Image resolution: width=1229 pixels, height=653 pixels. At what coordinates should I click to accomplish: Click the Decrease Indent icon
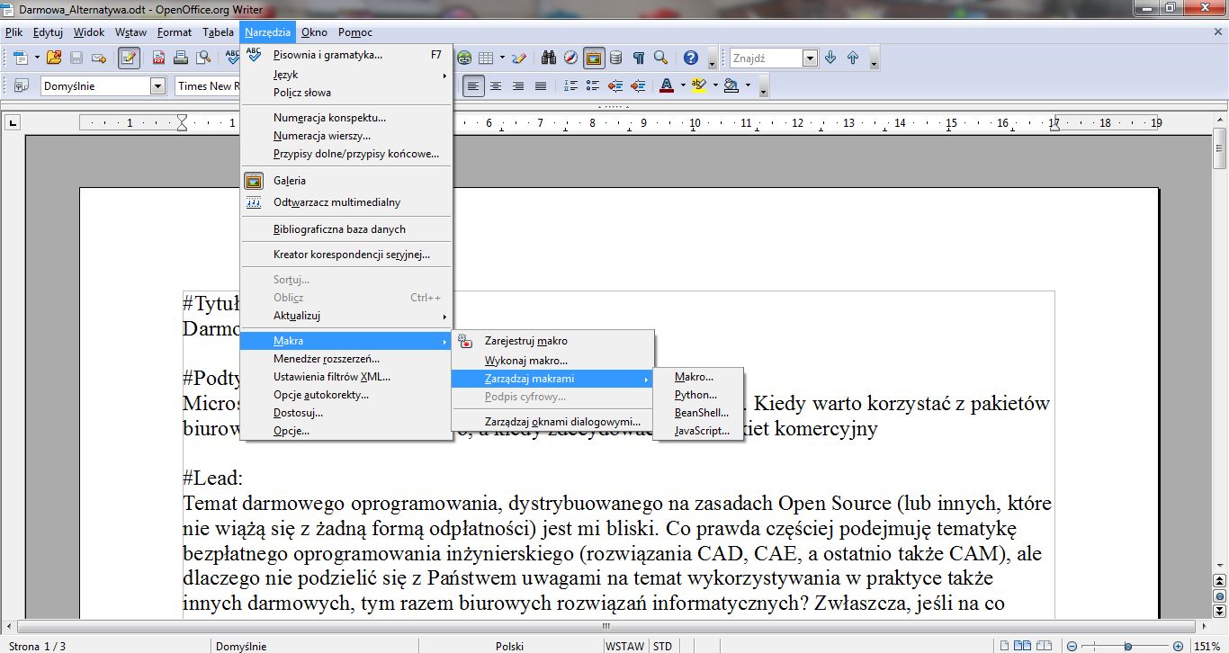[x=615, y=86]
